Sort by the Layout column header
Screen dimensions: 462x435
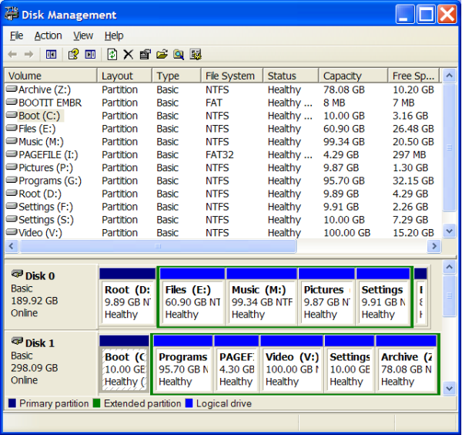124,76
